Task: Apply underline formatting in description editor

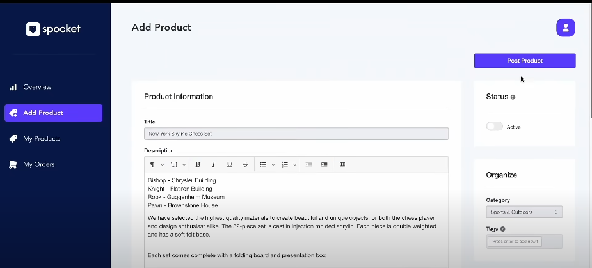Action: 229,164
